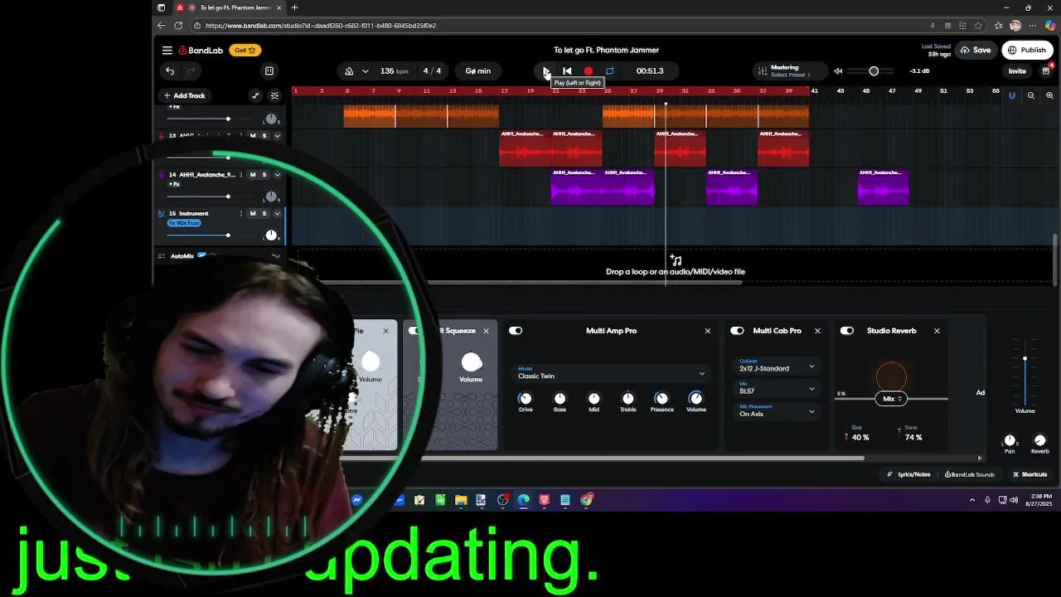Click the Get membership badge
This screenshot has height=597, width=1061.
(245, 51)
